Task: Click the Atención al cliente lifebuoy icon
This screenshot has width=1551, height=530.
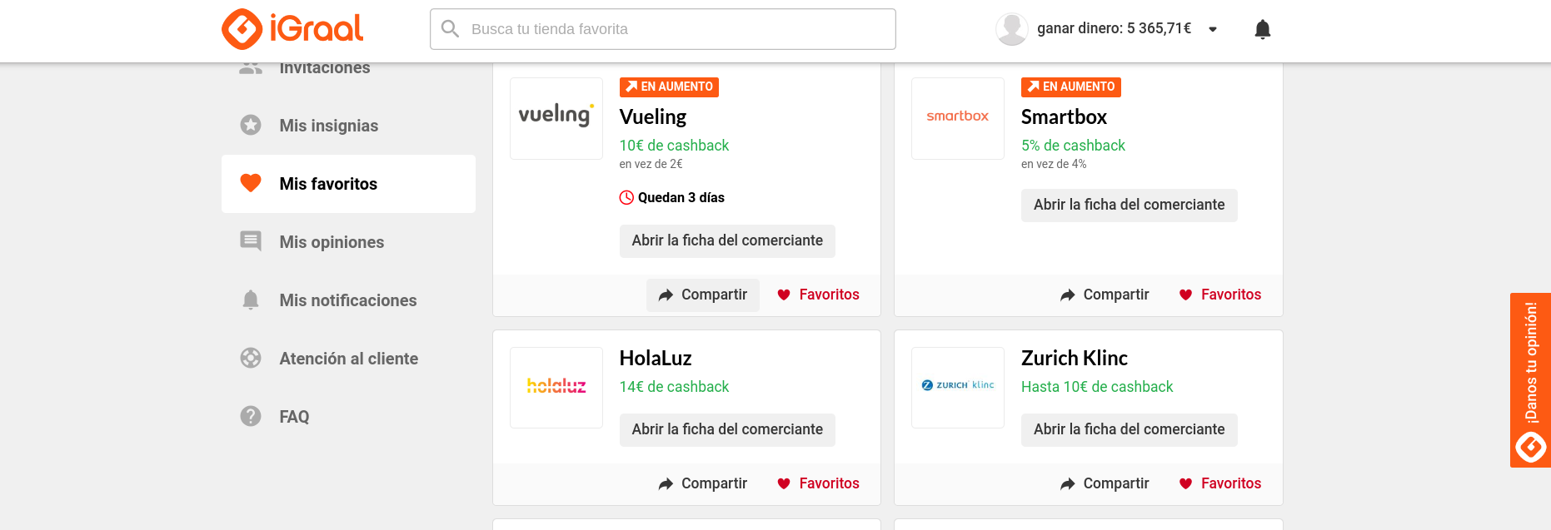Action: (251, 358)
